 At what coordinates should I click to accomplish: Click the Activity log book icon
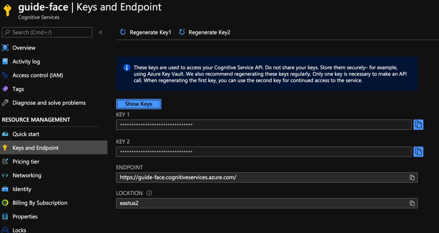pos(5,61)
